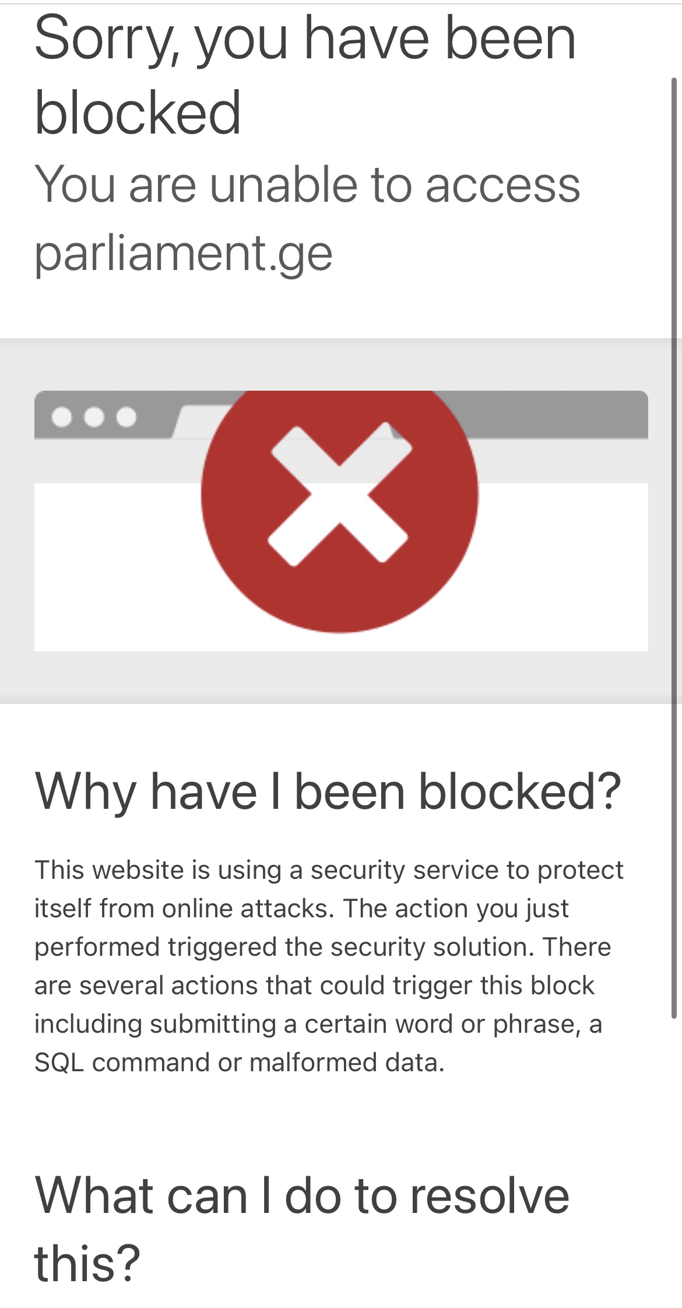Click the 'This website is using a security service' line
This screenshot has width=682, height=1308.
click(329, 870)
